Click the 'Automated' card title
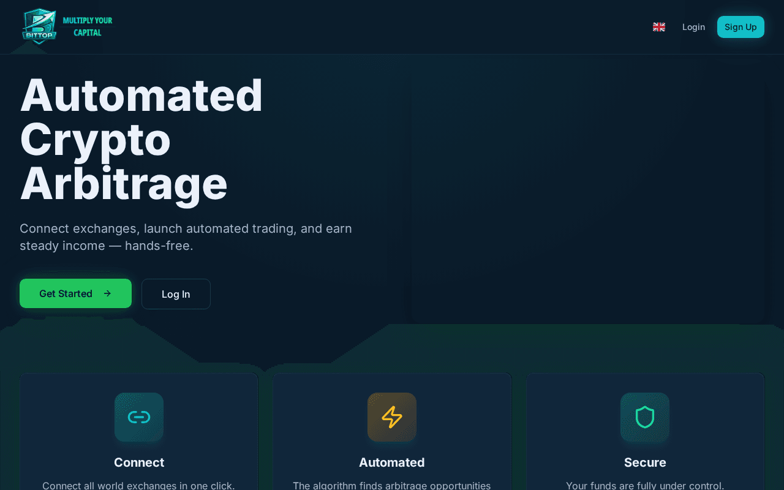784x490 pixels. (392, 462)
